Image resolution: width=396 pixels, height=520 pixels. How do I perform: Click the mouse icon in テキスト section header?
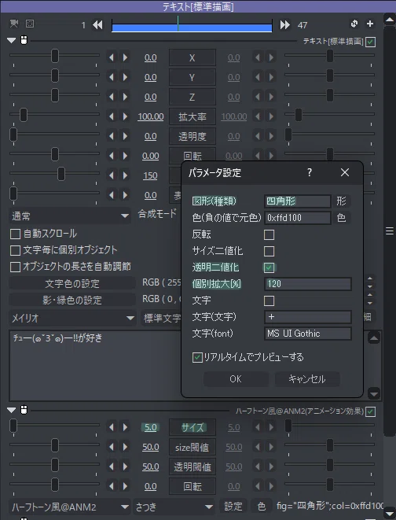click(24, 40)
